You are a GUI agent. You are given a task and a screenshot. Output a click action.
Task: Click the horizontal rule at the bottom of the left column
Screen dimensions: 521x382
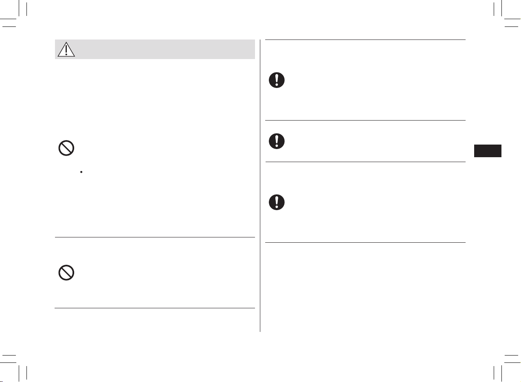coord(155,308)
